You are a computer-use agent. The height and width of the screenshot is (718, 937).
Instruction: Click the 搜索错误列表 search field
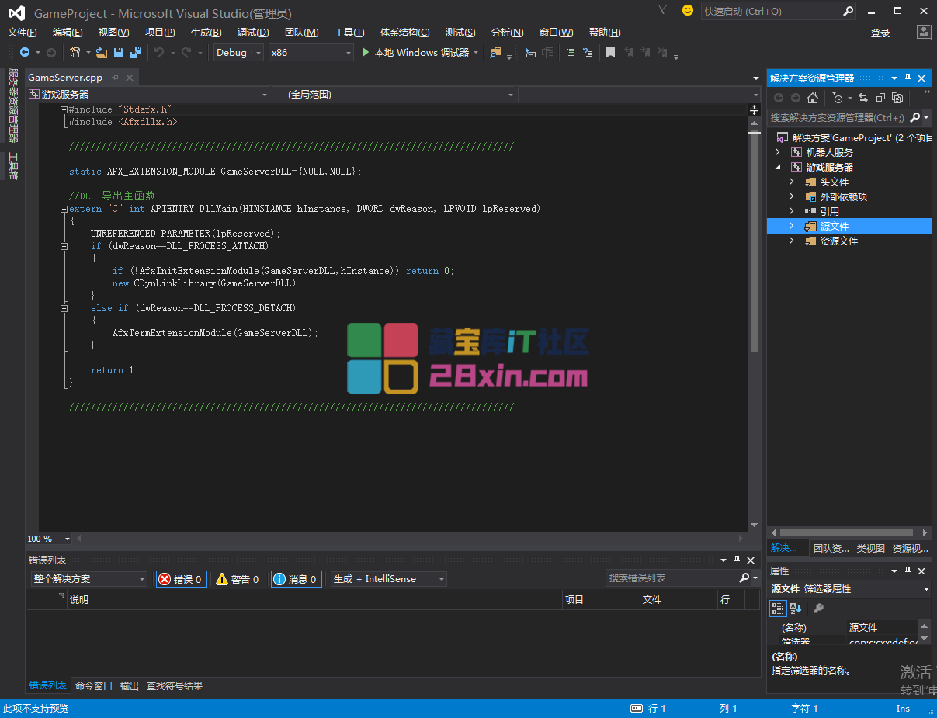[x=672, y=578]
